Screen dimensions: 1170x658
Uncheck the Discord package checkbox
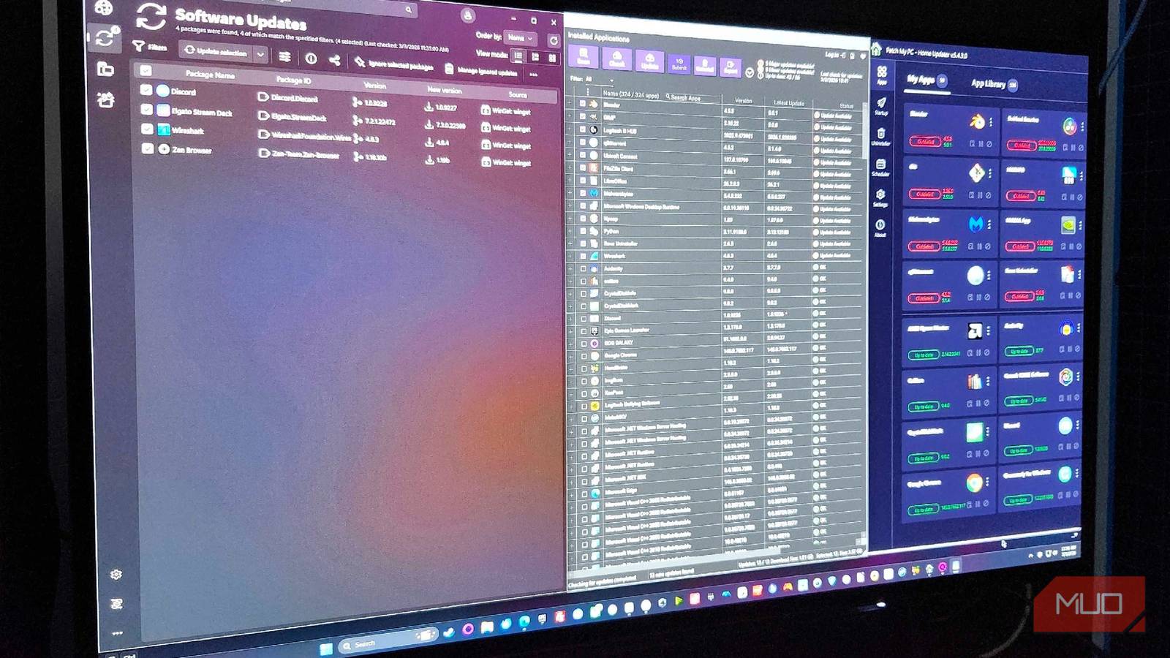click(x=146, y=90)
